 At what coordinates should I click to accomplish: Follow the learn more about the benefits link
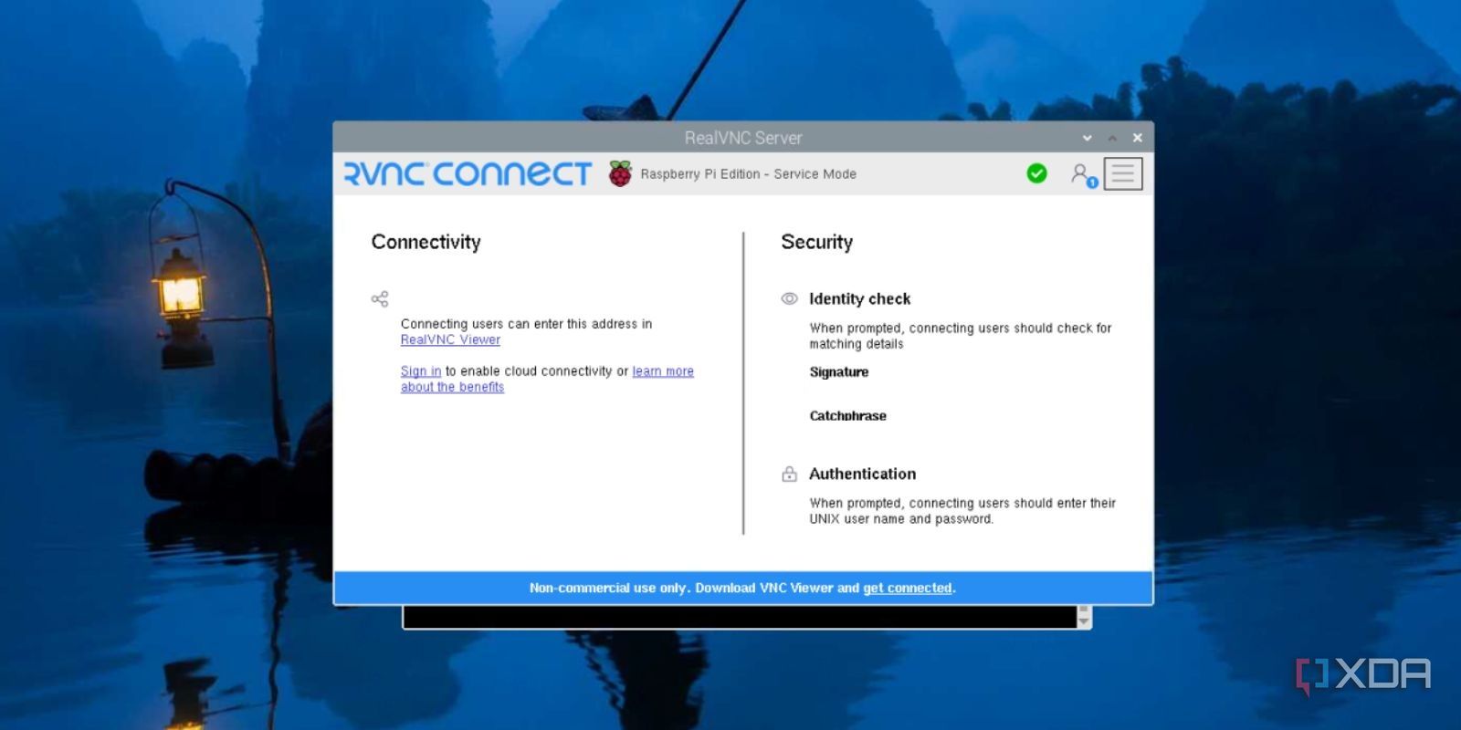pyautogui.click(x=663, y=371)
